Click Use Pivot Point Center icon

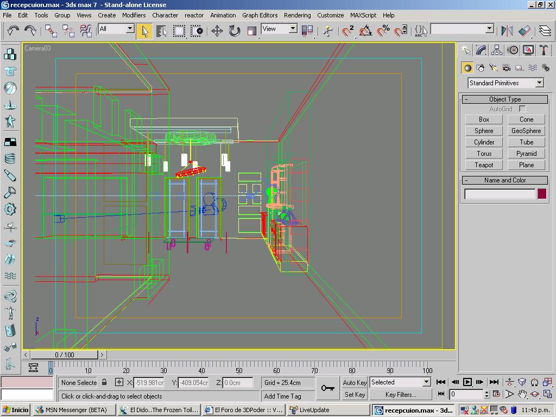307,31
